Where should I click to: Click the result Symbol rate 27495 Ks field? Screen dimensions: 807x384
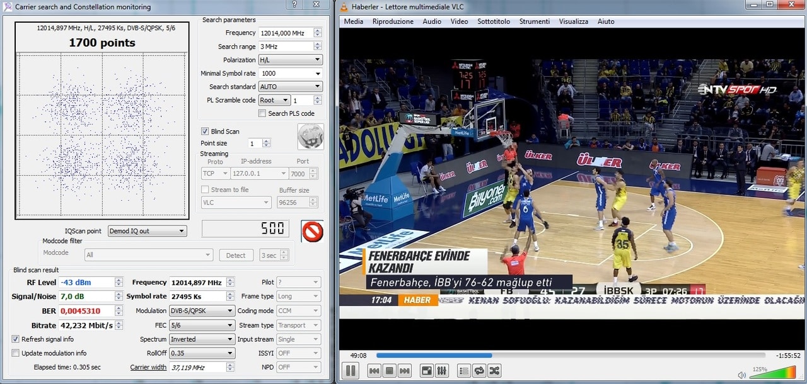tap(197, 296)
